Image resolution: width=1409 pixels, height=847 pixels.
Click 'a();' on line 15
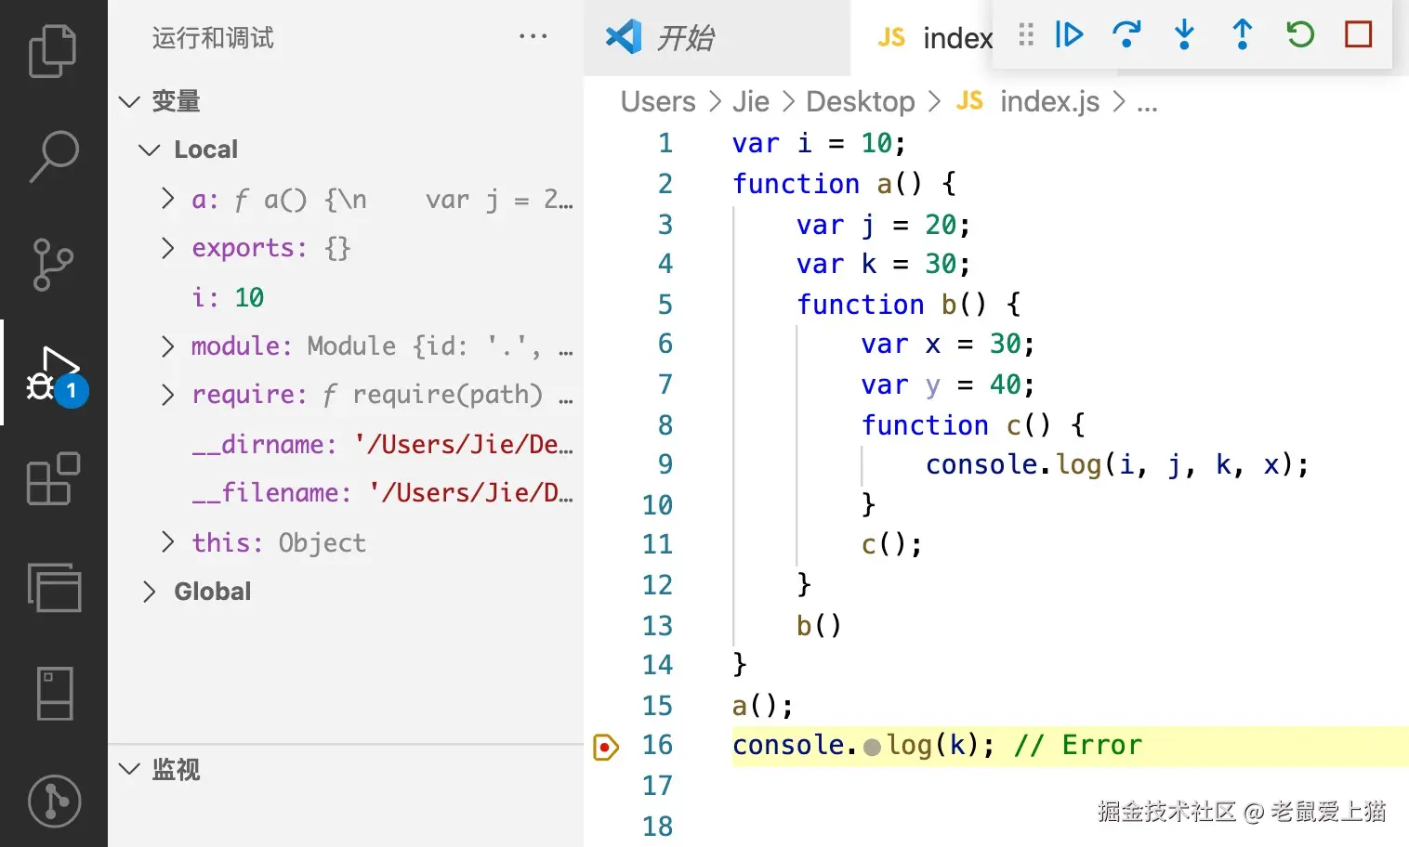coord(762,706)
